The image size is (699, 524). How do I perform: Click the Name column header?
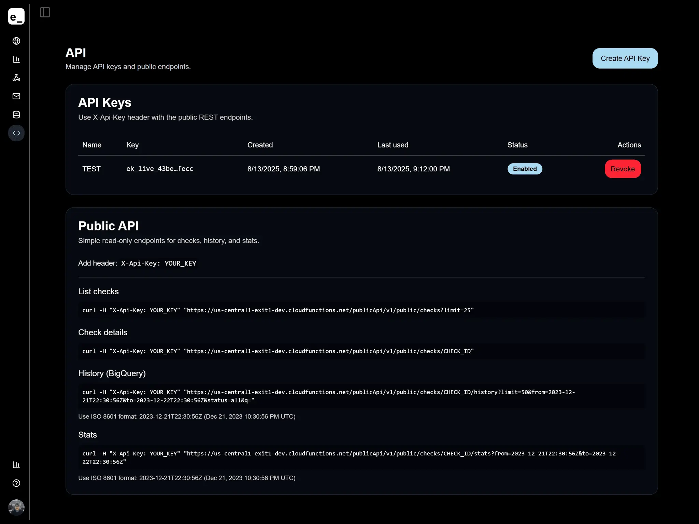coord(92,145)
